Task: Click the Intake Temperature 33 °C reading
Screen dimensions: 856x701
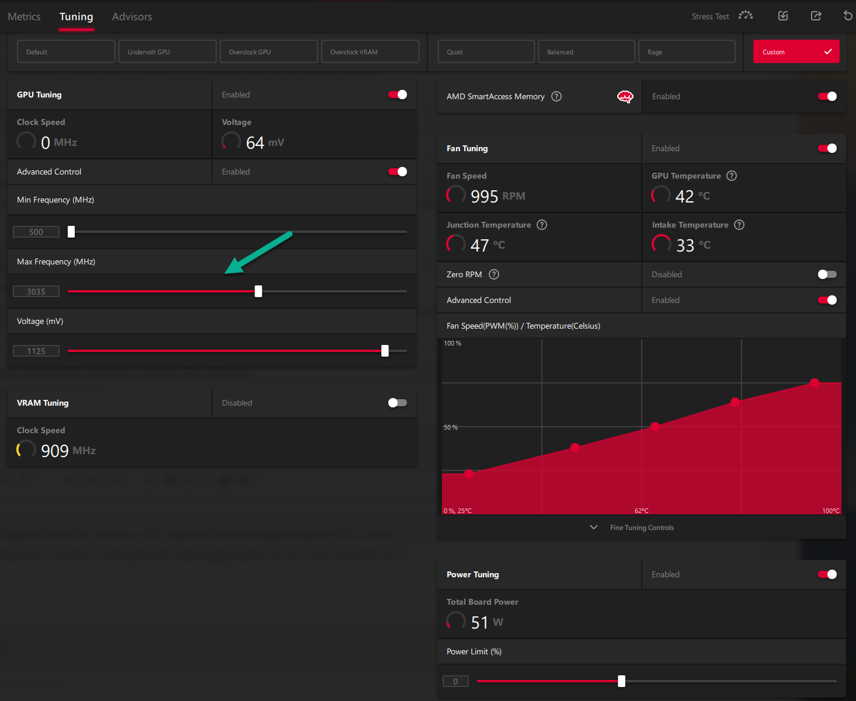Action: click(693, 245)
